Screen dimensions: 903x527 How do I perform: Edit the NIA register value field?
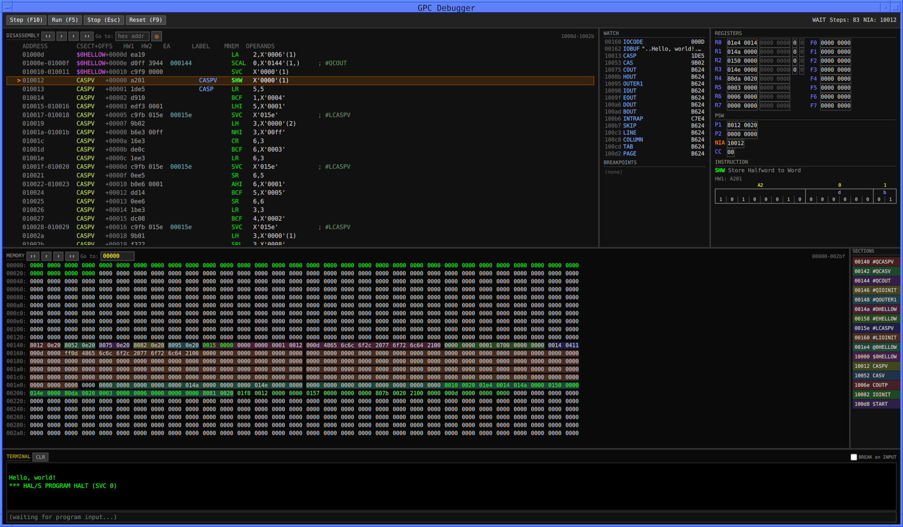[735, 143]
